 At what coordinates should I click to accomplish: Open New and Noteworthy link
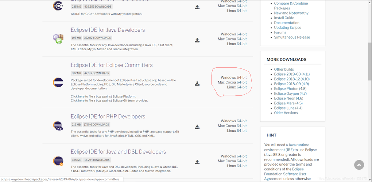pyautogui.click(x=291, y=13)
